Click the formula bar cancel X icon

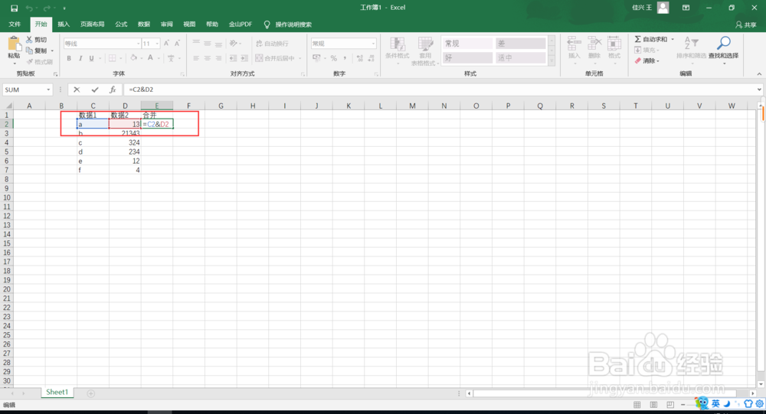click(x=77, y=90)
